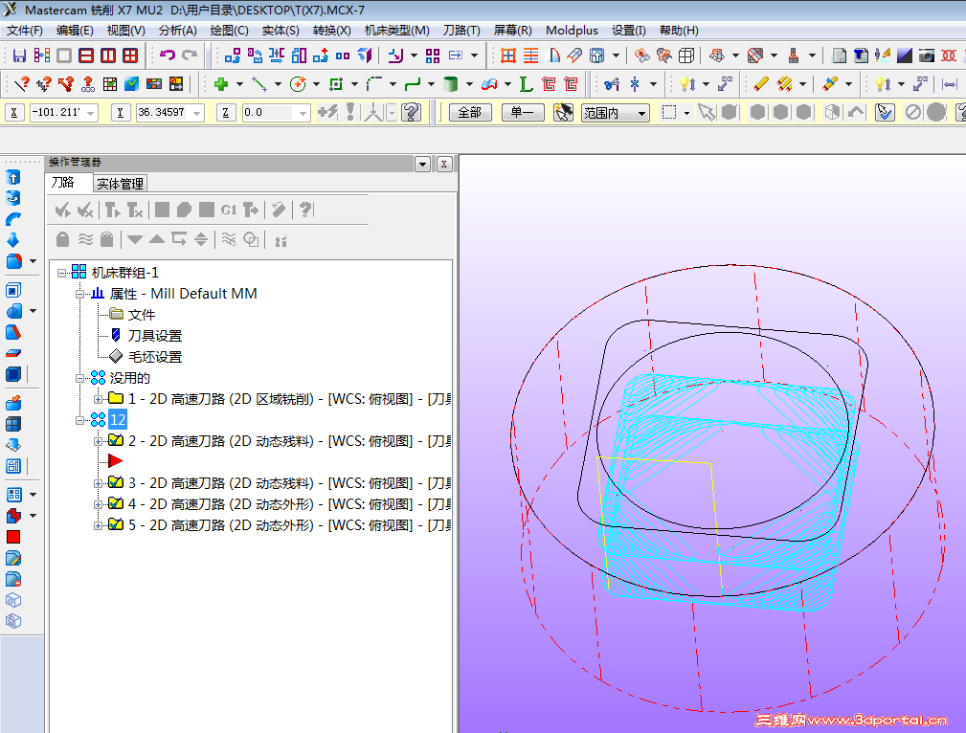Click the toolpath manager help question icon
Image resolution: width=966 pixels, height=733 pixels.
click(x=305, y=211)
